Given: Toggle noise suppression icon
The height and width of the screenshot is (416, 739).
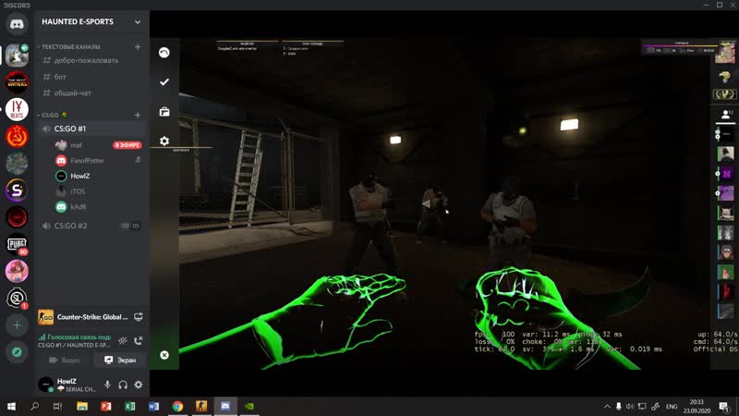Looking at the screenshot, I should [x=123, y=340].
